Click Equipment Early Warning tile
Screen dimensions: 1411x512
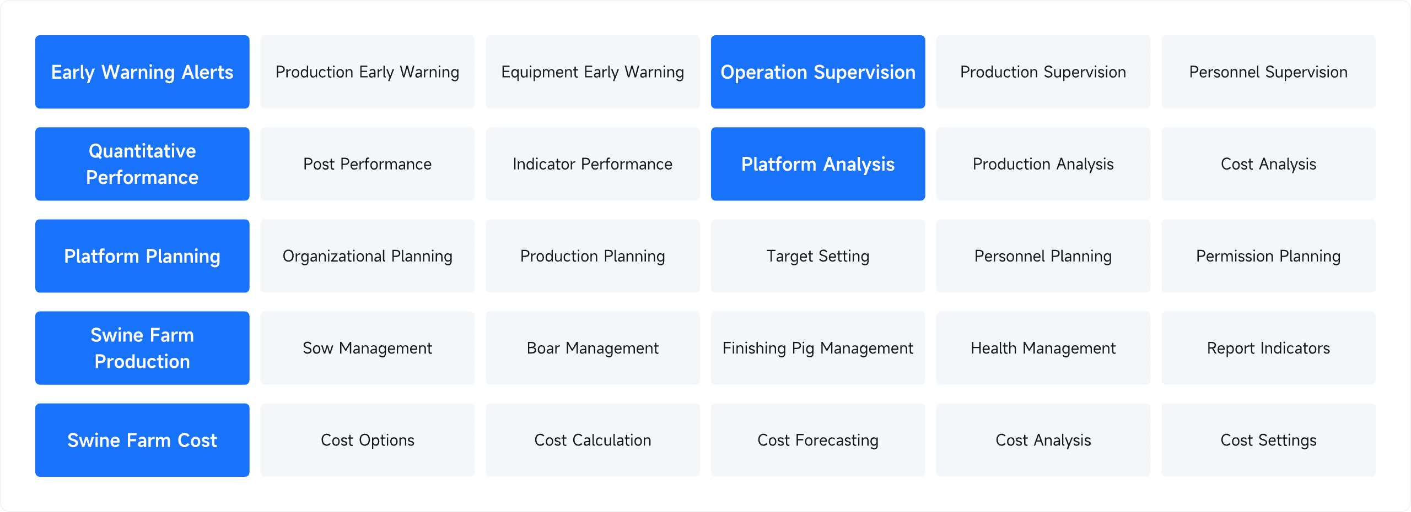(593, 72)
